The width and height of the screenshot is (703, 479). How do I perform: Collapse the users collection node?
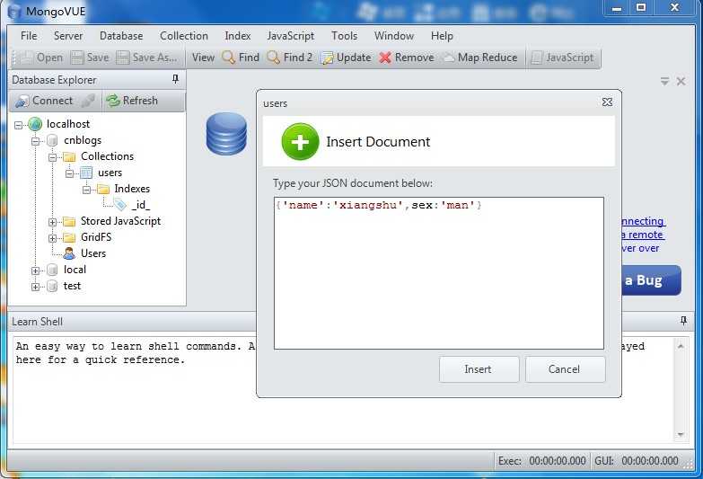tap(69, 173)
